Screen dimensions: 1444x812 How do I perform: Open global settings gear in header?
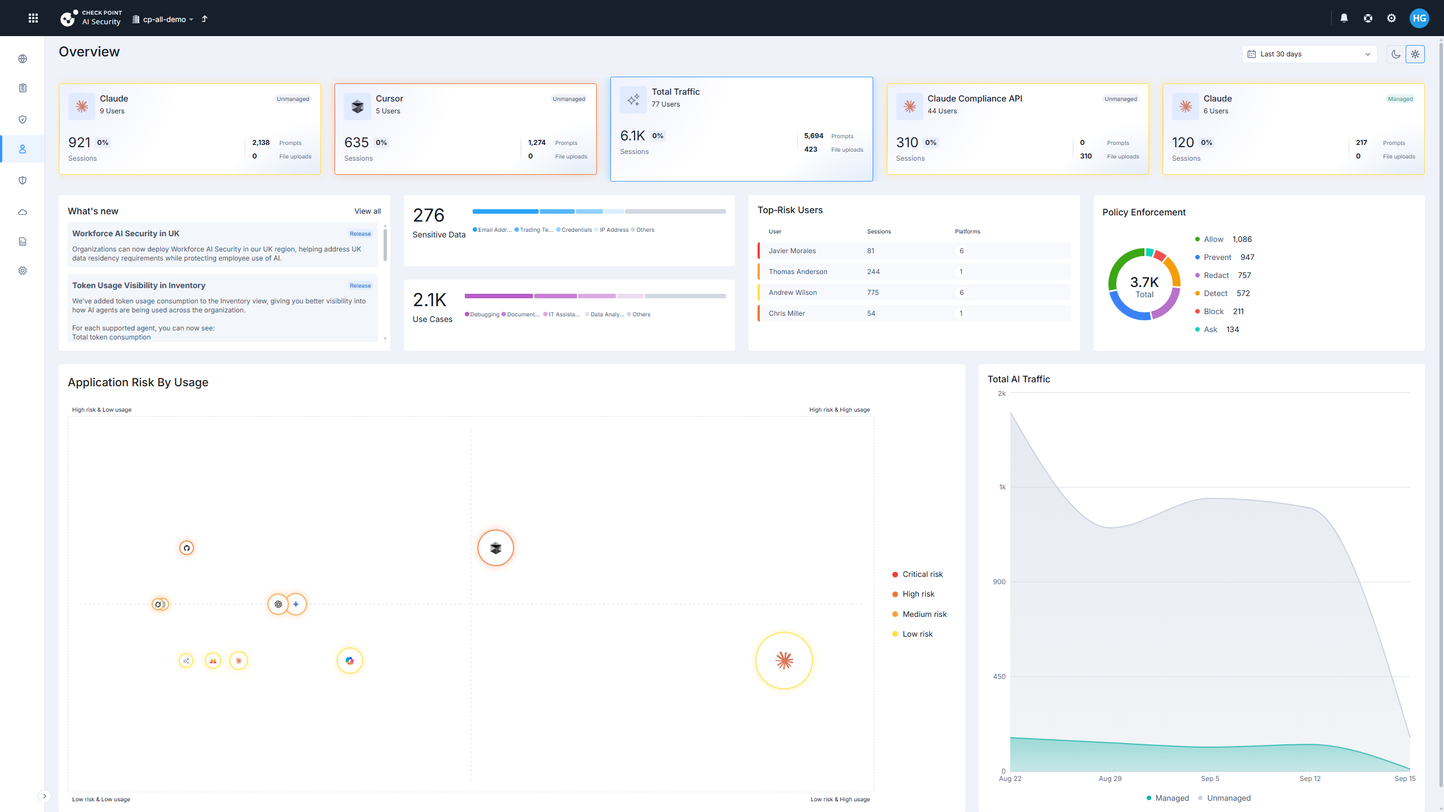tap(1392, 18)
